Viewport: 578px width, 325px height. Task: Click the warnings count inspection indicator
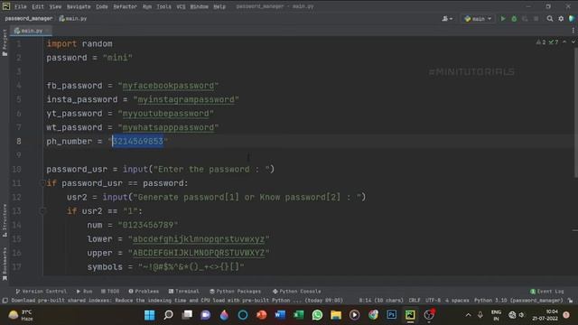pyautogui.click(x=541, y=42)
